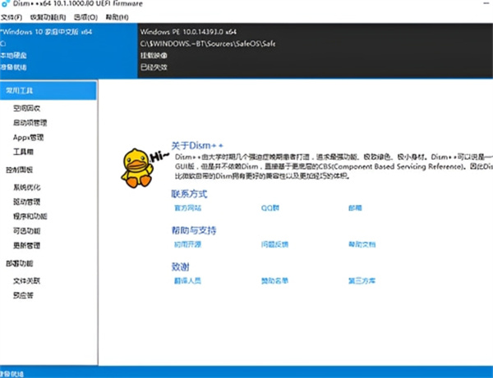Click the 邮箱 contact link
493x378 pixels.
(355, 208)
